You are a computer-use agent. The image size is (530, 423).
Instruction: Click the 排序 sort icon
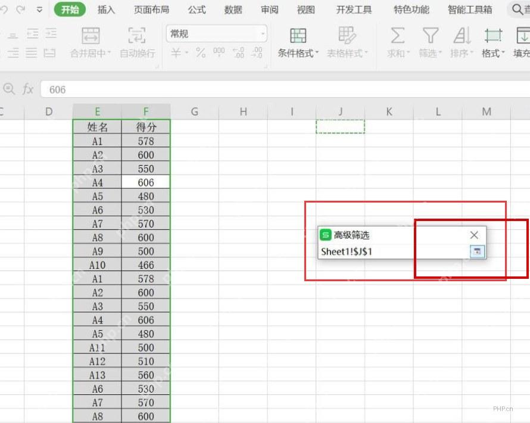(462, 36)
